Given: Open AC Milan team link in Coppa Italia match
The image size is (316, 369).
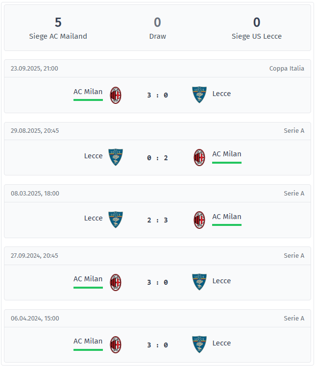Looking at the screenshot, I should pos(88,92).
